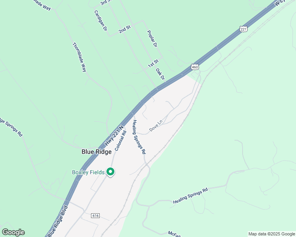Select the lower Healing Springs Rd label
Image resolution: width=296 pixels, height=237 pixels.
tap(190, 196)
